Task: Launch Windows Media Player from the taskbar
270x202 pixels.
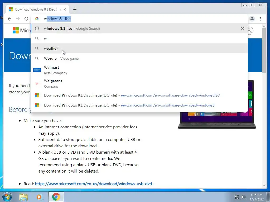Action: coord(40,197)
